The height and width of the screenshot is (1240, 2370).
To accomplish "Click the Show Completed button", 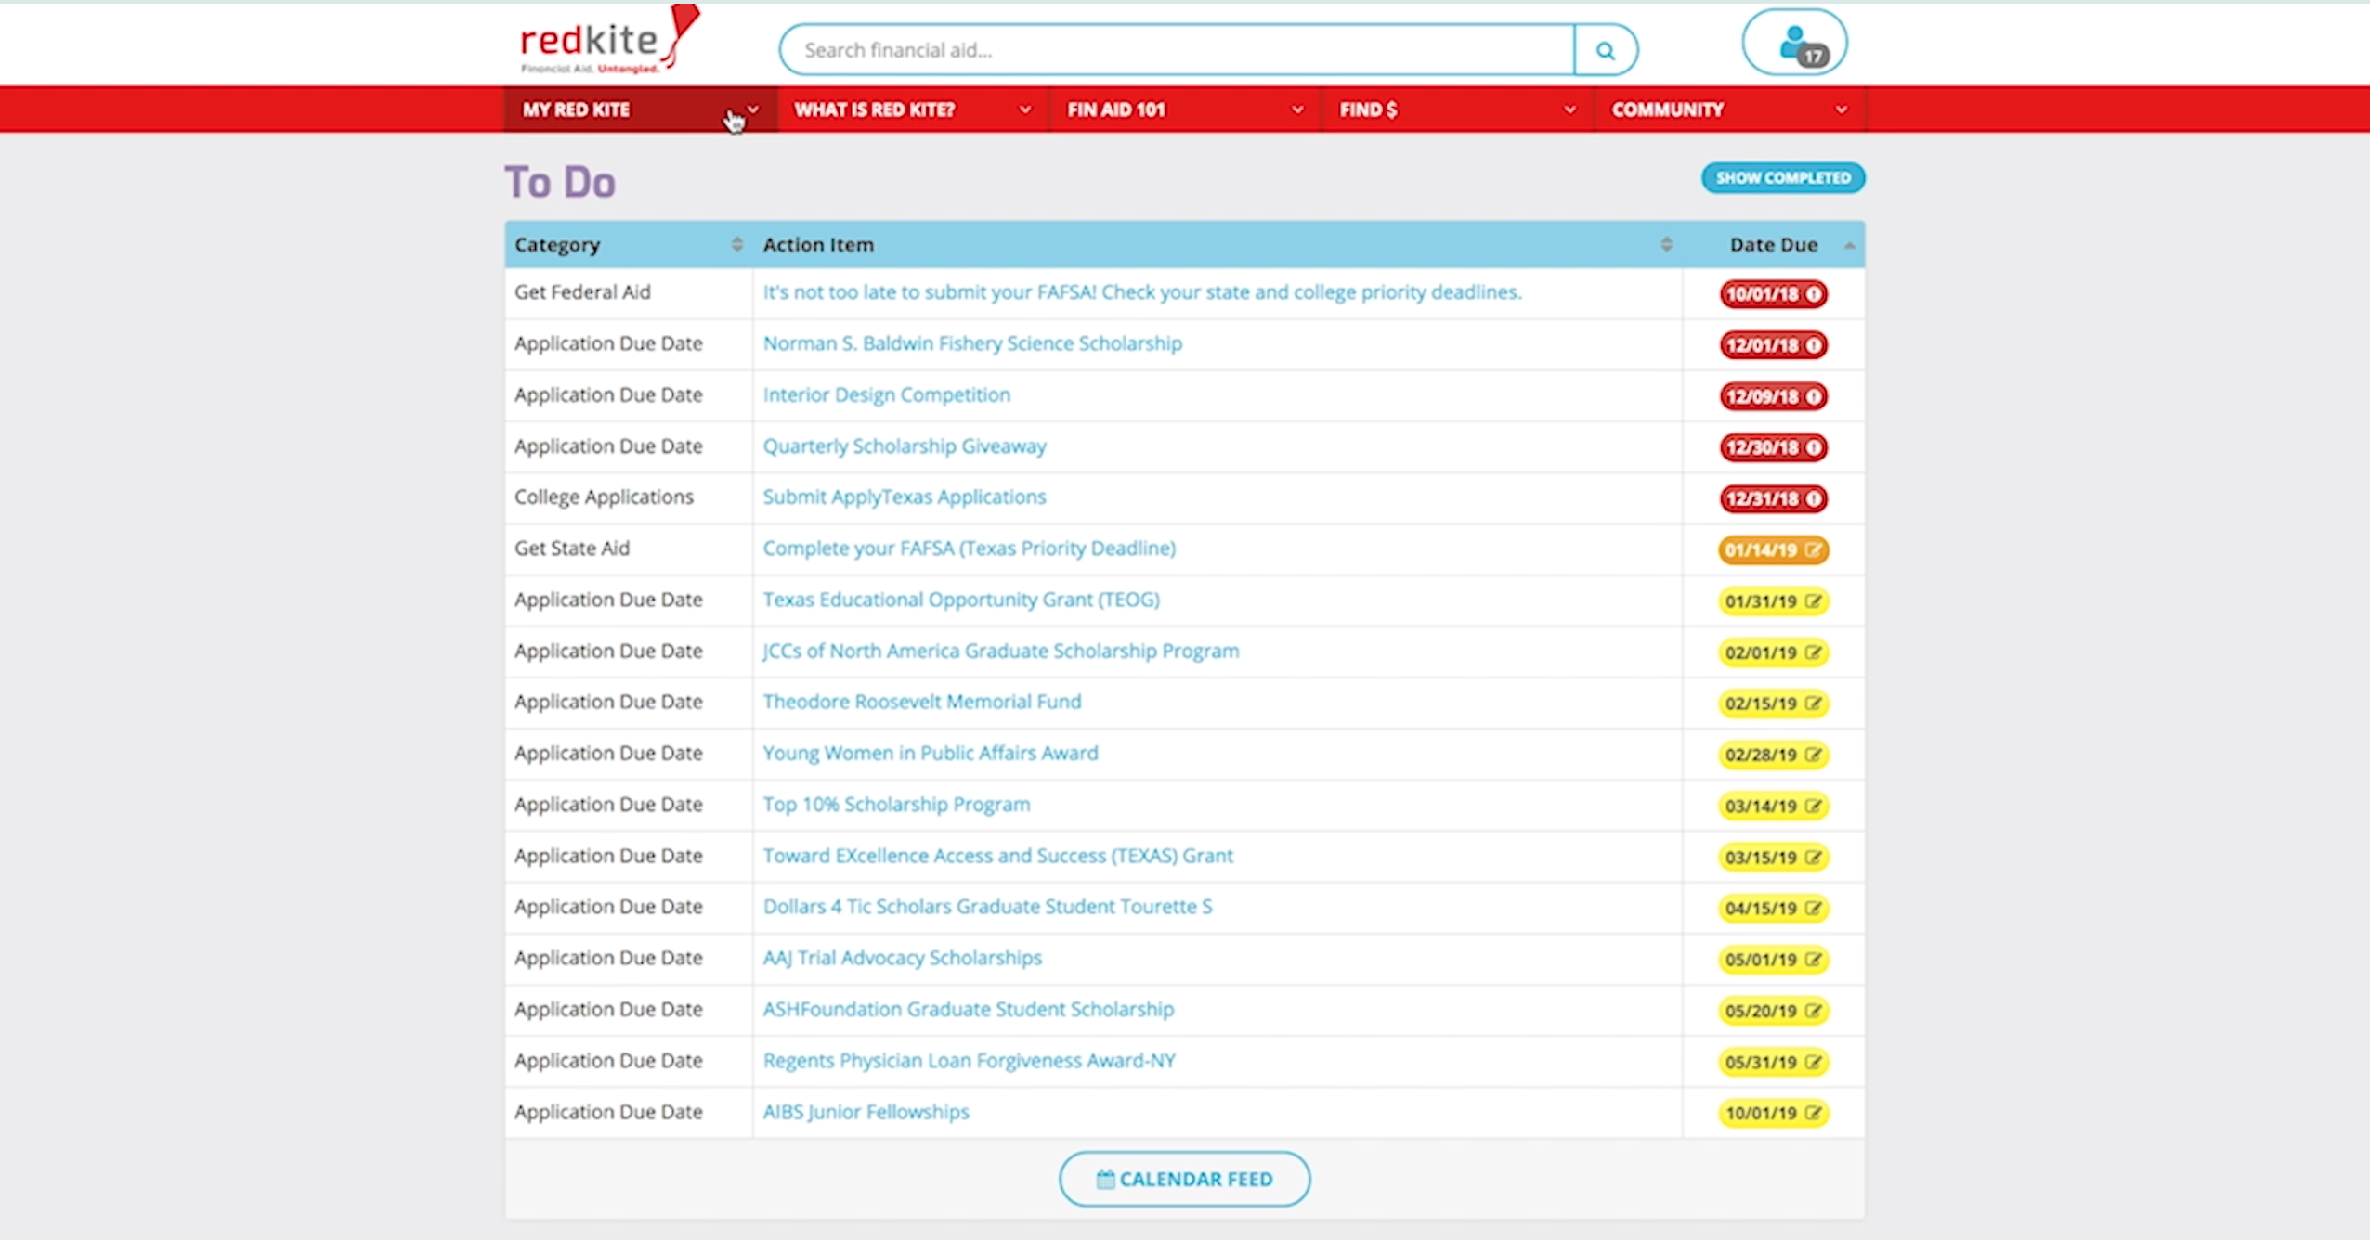I will pyautogui.click(x=1782, y=177).
